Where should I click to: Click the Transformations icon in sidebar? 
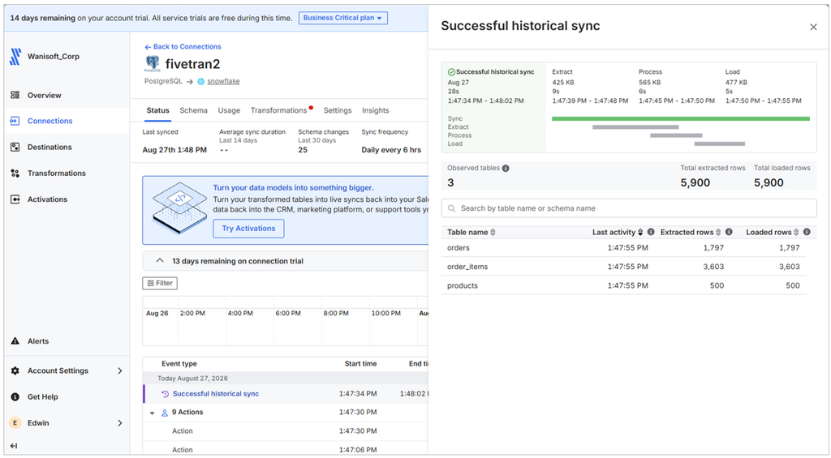tap(15, 173)
